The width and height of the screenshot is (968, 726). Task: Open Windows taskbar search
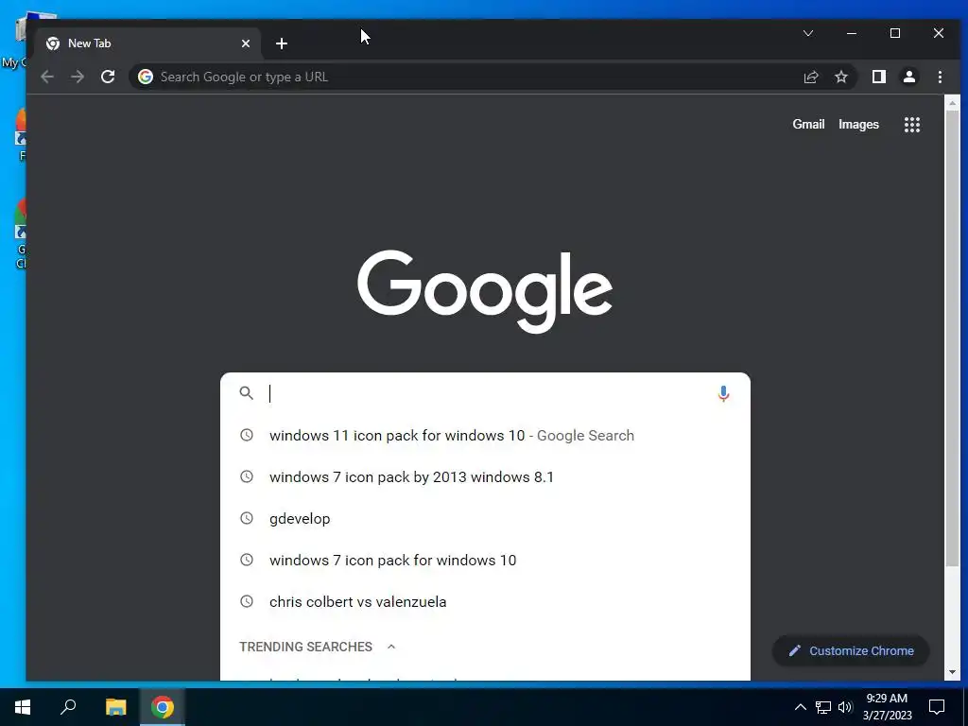[68, 707]
